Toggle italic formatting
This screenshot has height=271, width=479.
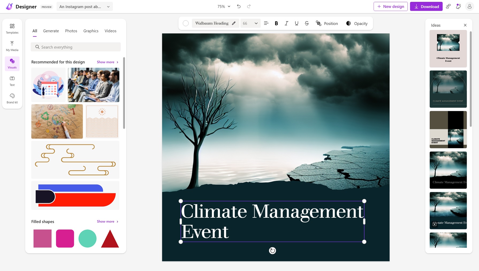[x=286, y=23]
